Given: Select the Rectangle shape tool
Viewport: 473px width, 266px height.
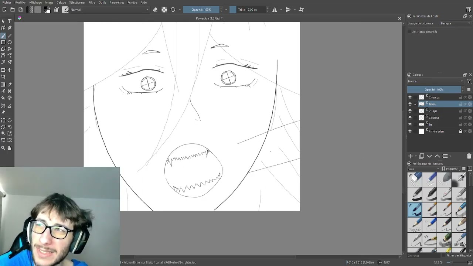Looking at the screenshot, I should [x=3, y=42].
